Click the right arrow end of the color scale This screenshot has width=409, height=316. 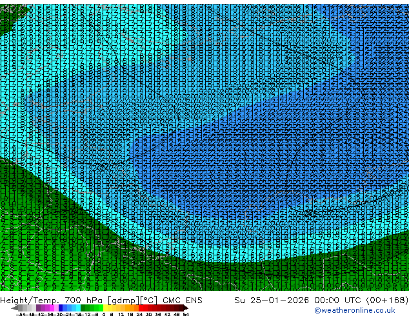point(186,308)
